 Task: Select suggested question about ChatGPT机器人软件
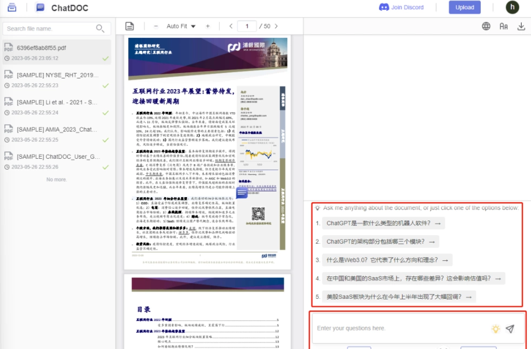(383, 223)
